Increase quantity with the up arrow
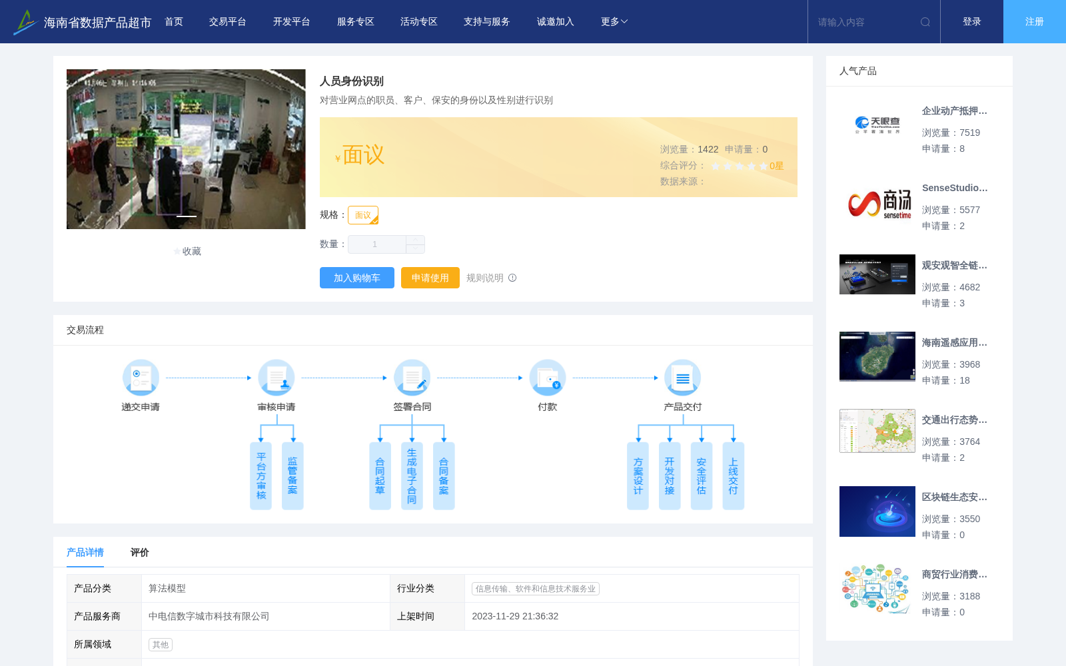Screen dimensions: 1066x666 point(415,240)
